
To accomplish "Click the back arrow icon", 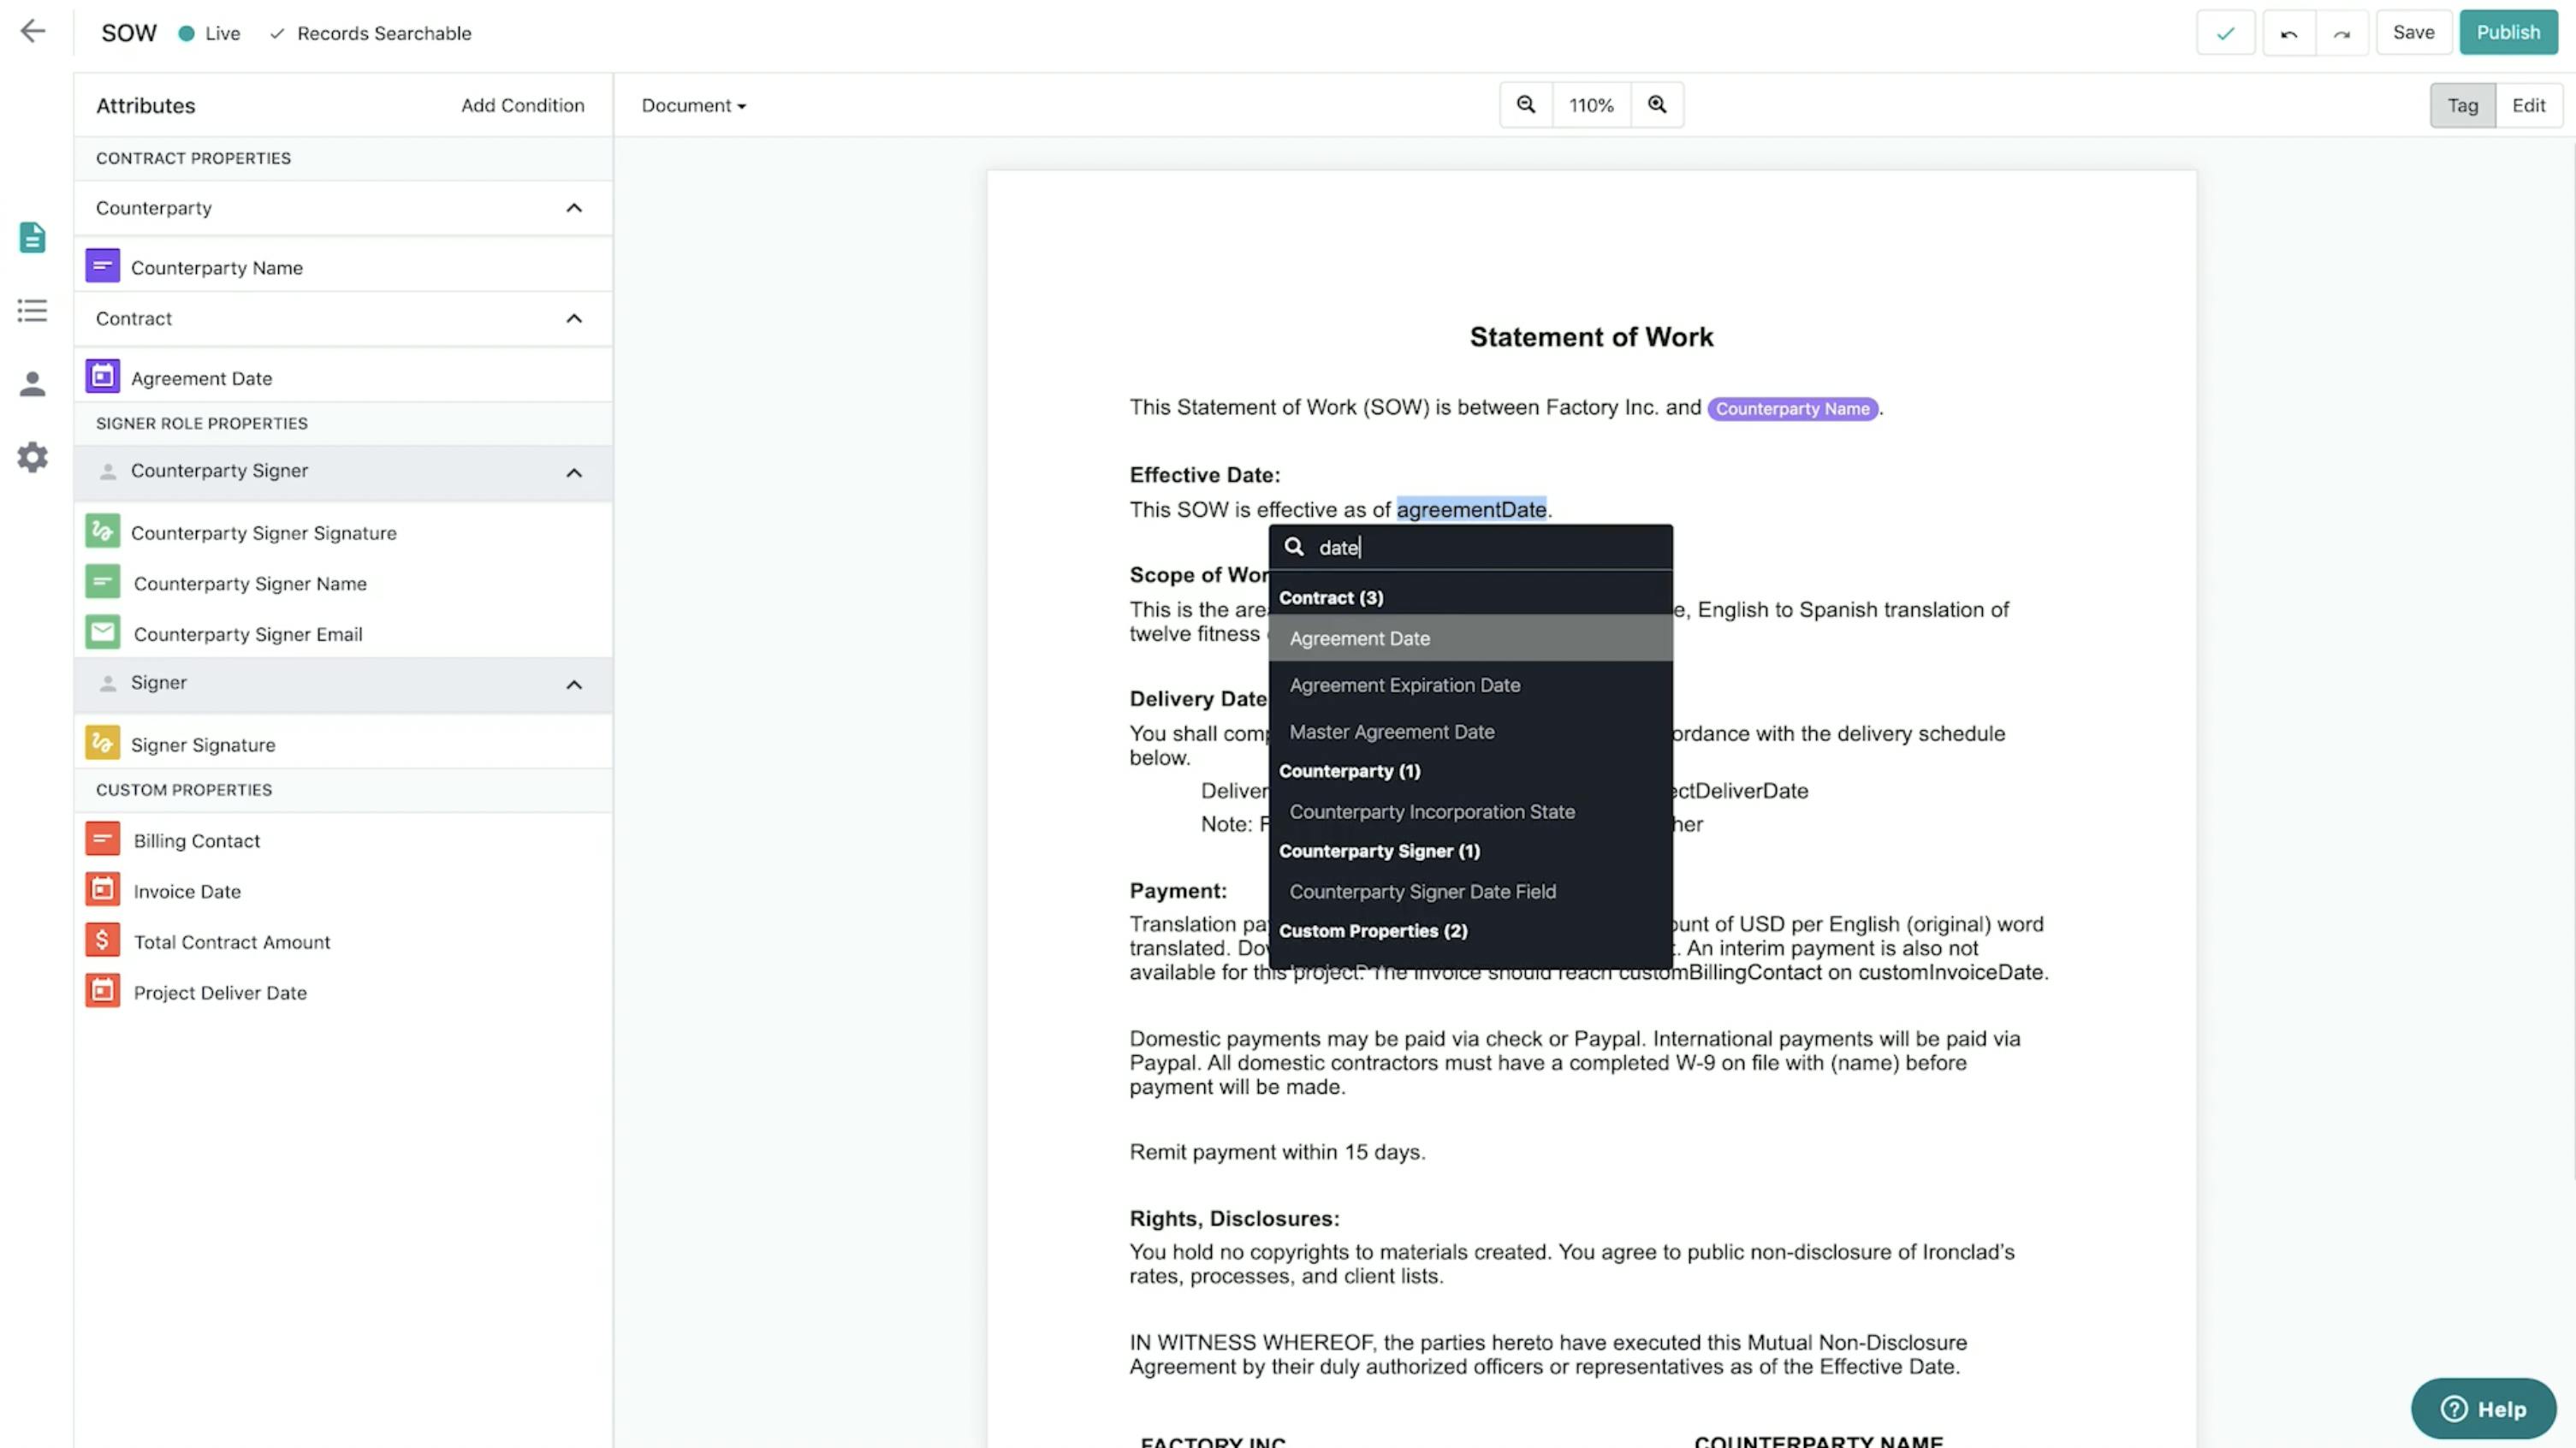I will 33,31.
